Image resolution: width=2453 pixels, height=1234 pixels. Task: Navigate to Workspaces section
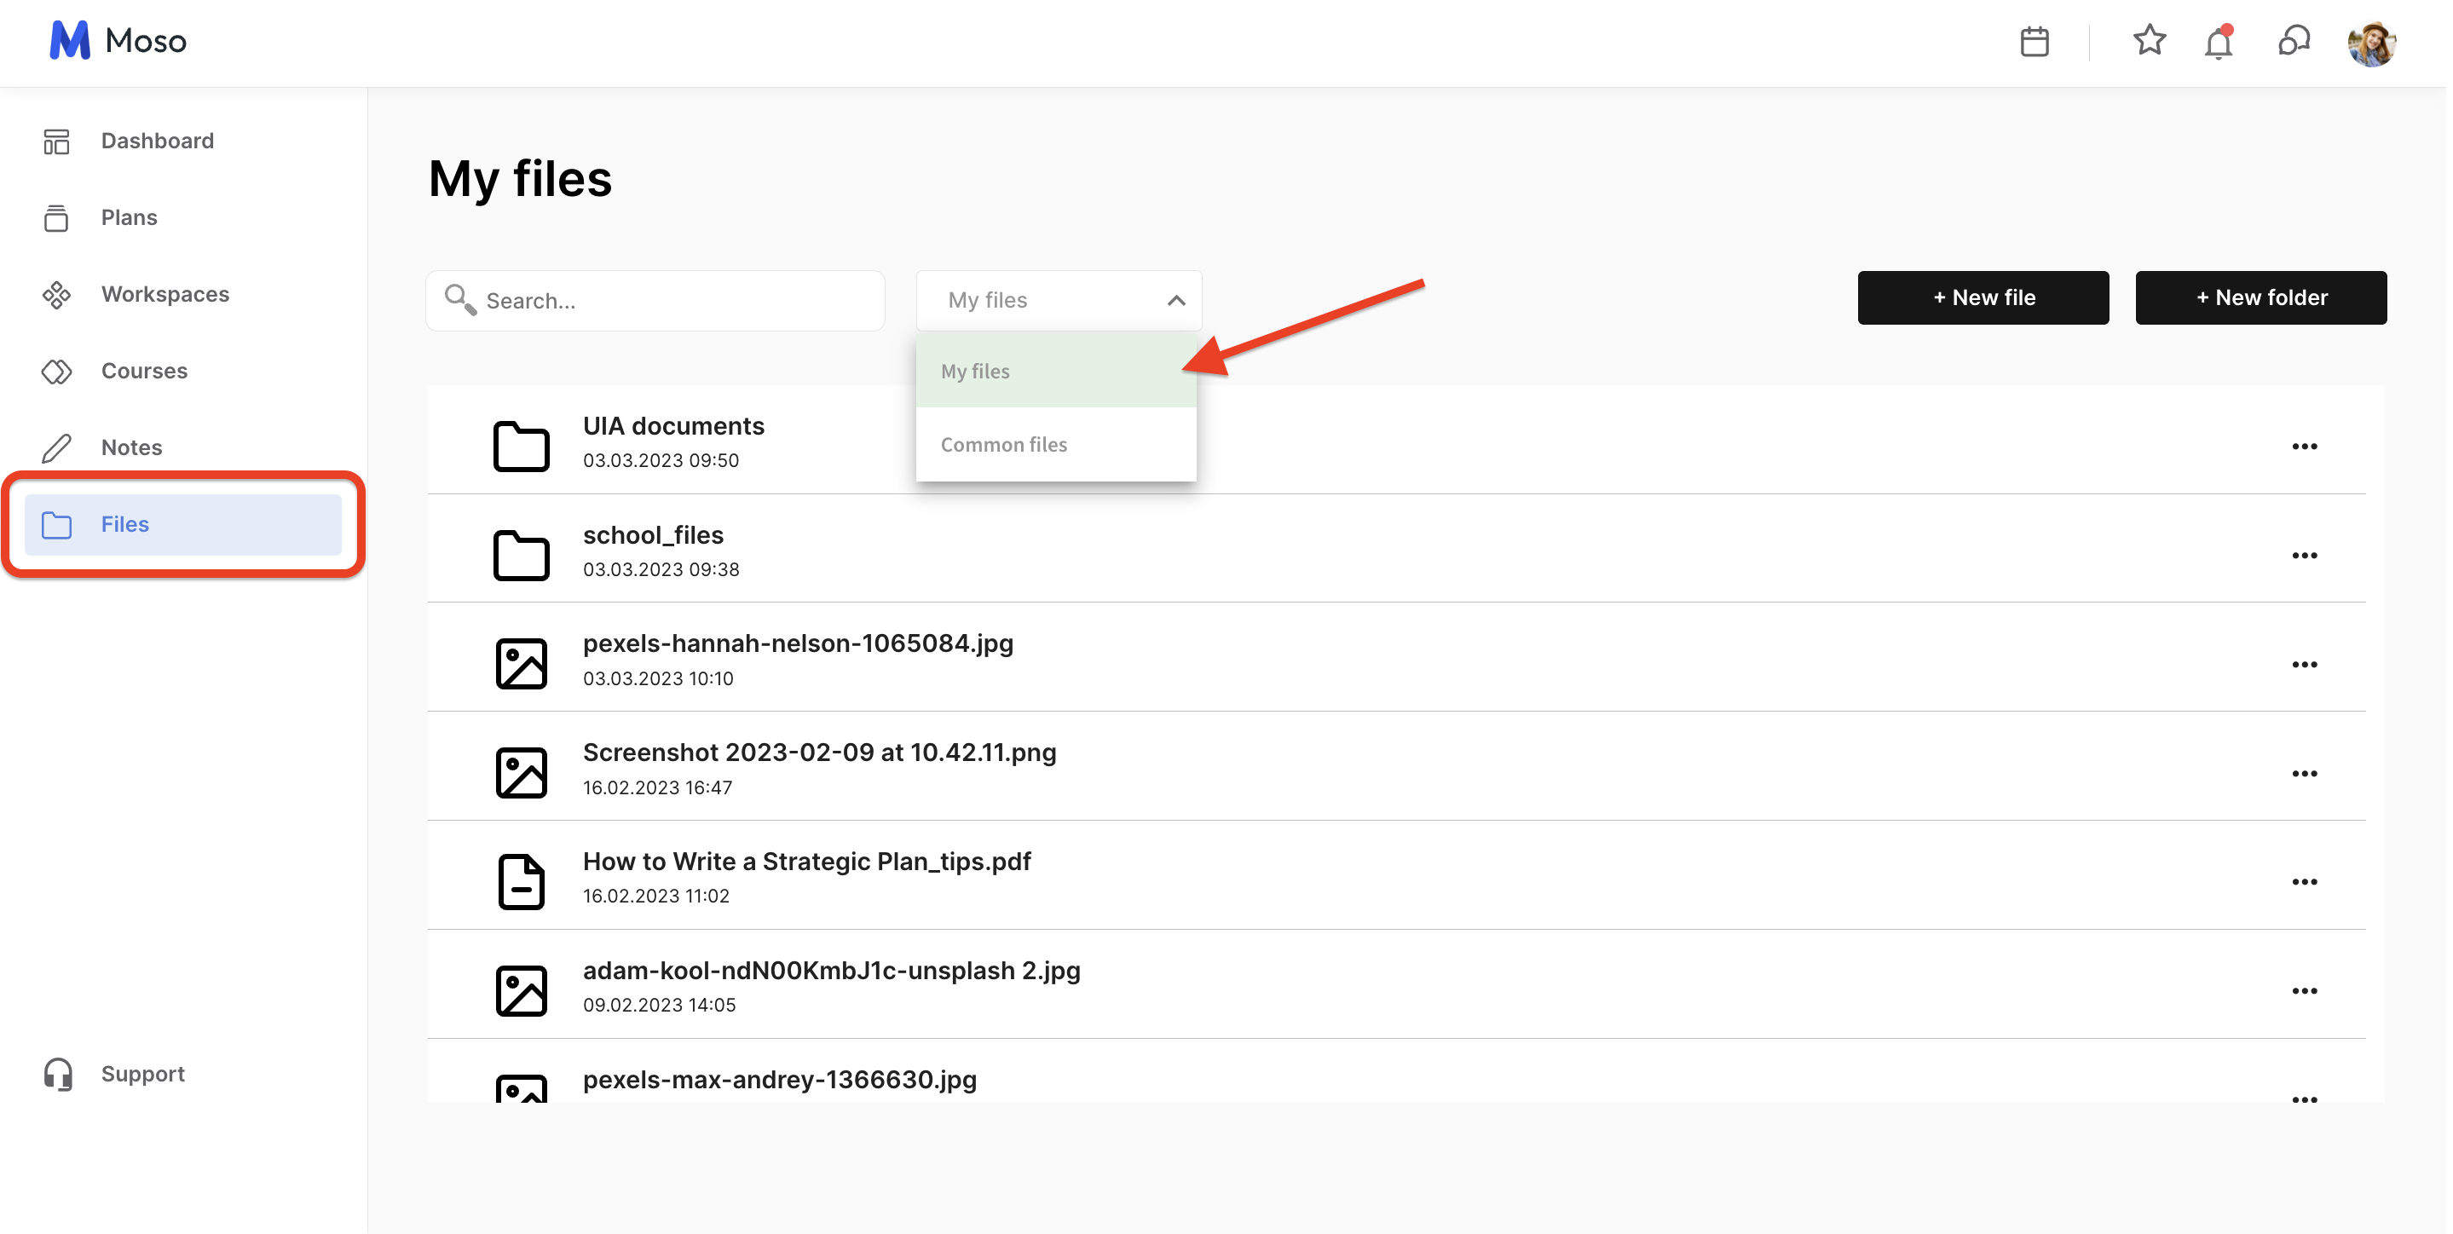point(164,294)
